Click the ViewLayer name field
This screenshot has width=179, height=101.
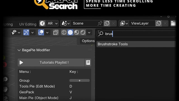(x=142, y=23)
